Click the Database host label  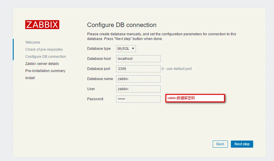(x=99, y=59)
